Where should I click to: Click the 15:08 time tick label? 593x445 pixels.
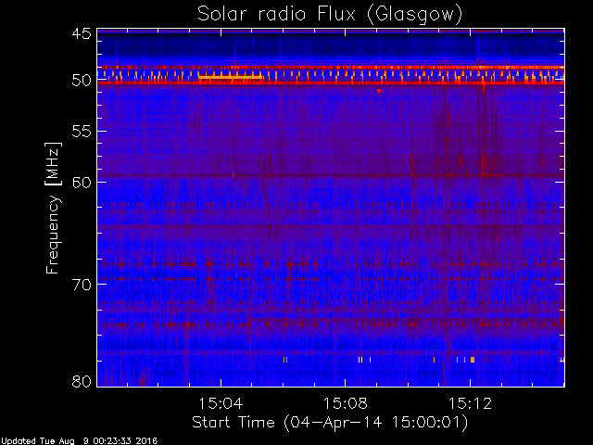346,404
